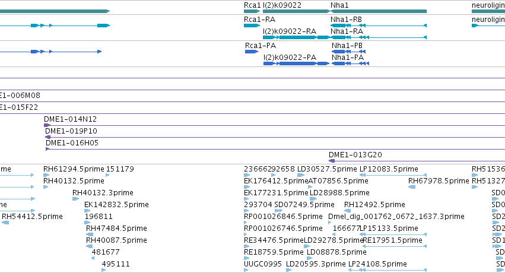Image resolution: width=505 pixels, height=273 pixels.
Task: Click the RH67978.5prime EST marker
Action: [412, 187]
